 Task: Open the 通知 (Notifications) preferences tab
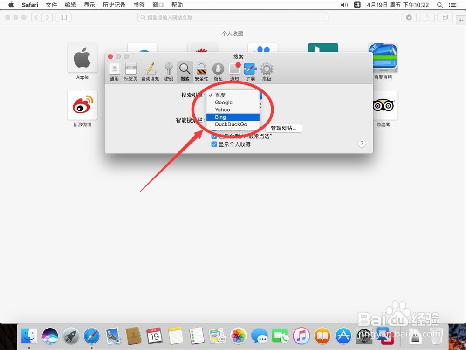[234, 72]
